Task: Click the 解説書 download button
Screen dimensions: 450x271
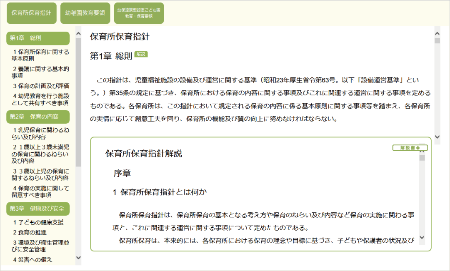Action: point(410,148)
